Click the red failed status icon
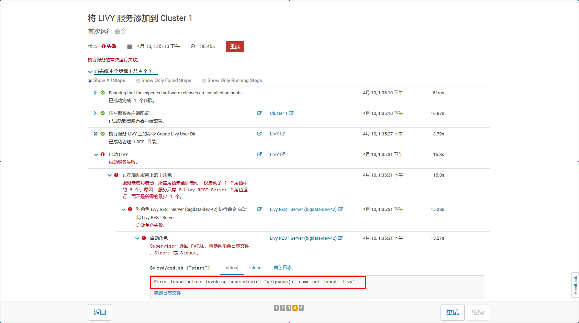Screen dimensions: 579x323 [x=103, y=46]
